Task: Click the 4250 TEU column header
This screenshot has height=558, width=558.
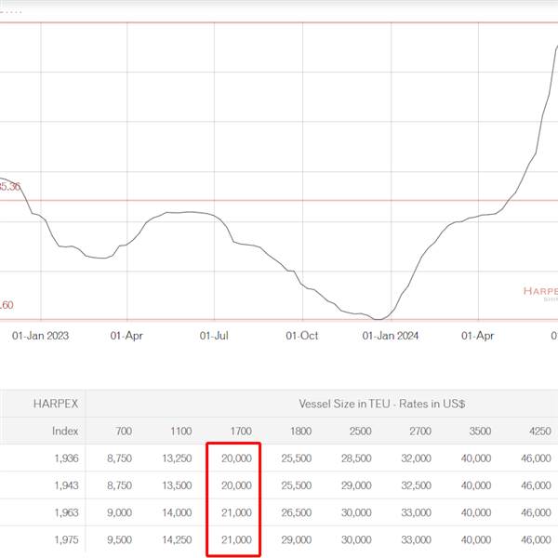Action: click(x=539, y=431)
